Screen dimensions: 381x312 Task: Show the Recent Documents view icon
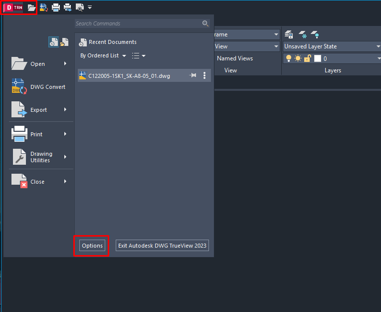(x=53, y=43)
